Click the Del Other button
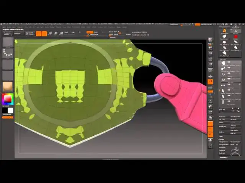245x183 pixels. 235,131
